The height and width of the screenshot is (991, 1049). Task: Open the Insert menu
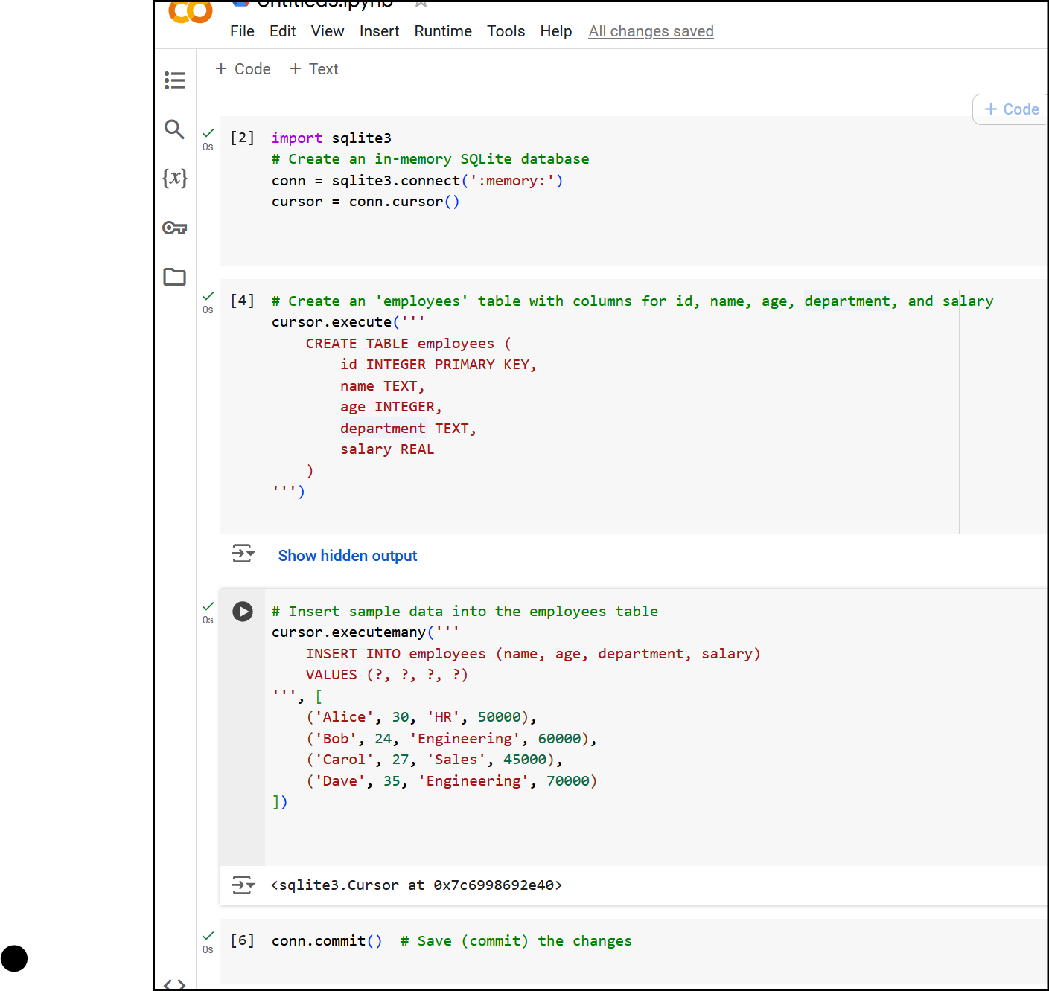(x=379, y=31)
